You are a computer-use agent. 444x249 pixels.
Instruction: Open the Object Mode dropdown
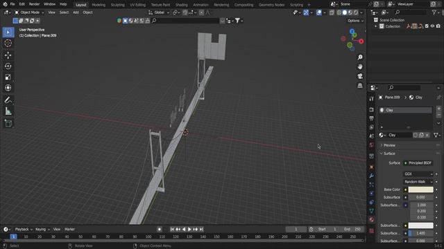[29, 12]
